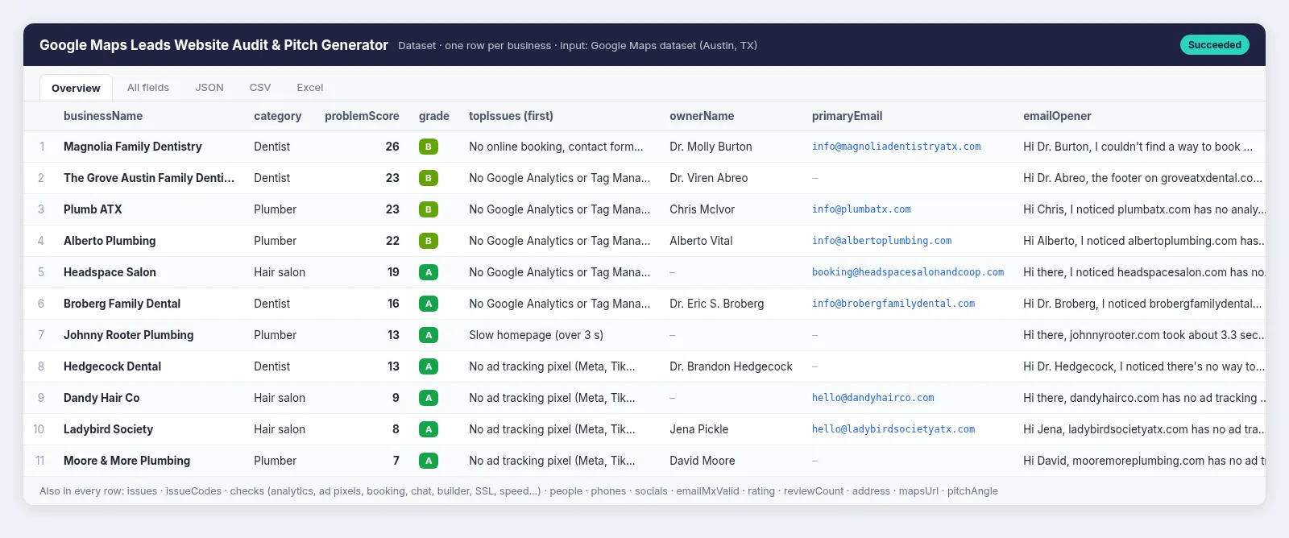Click owner name David Moore

click(x=702, y=461)
